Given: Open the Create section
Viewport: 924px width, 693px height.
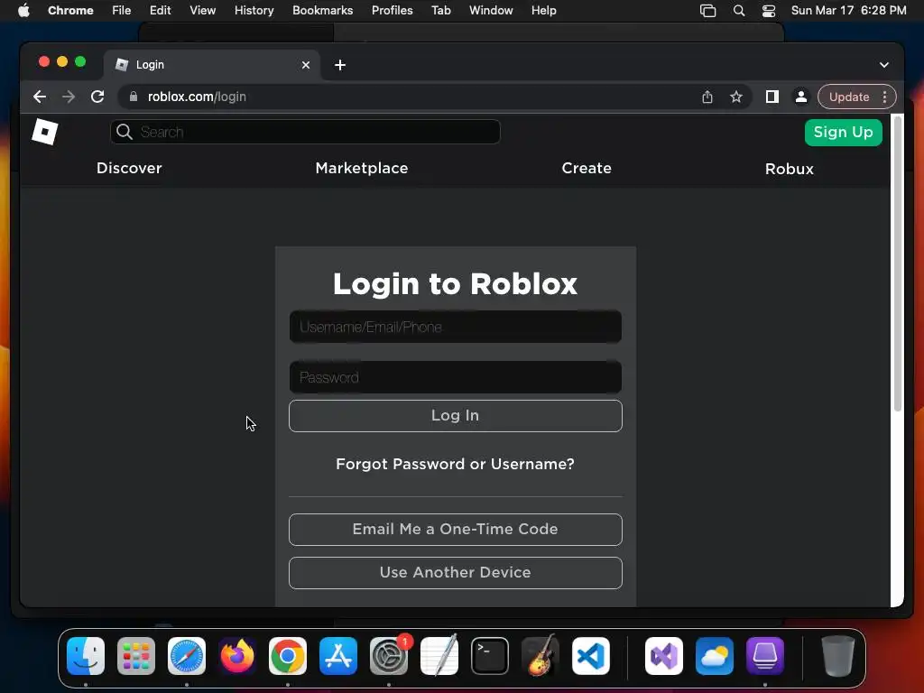Looking at the screenshot, I should pyautogui.click(x=587, y=168).
